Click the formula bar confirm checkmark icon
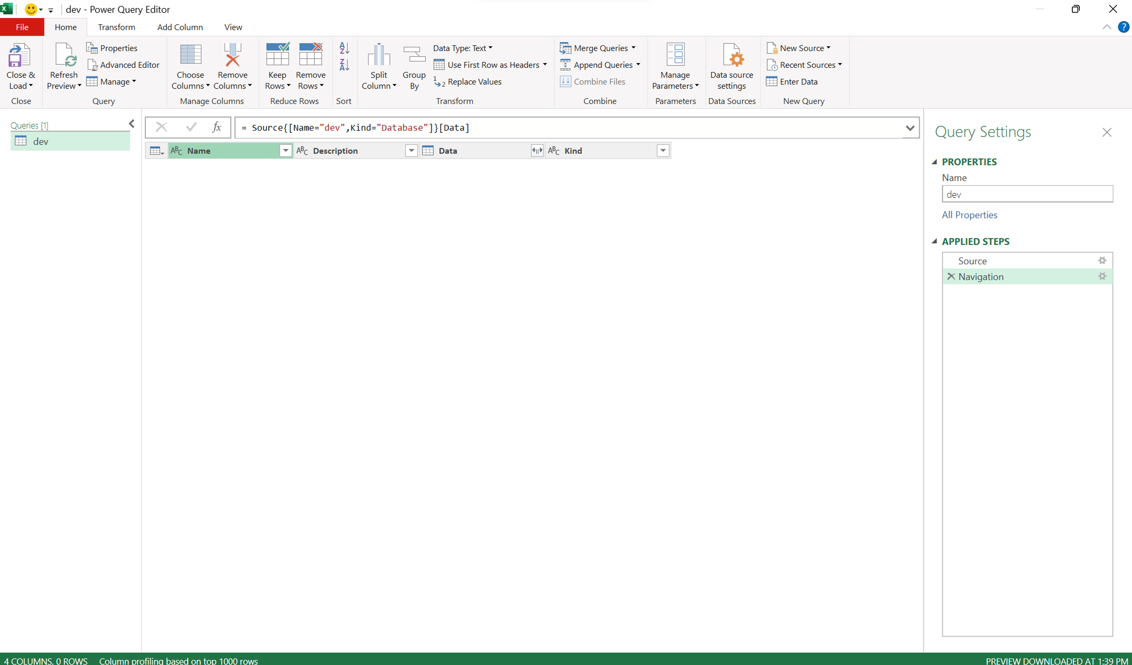This screenshot has height=665, width=1132. (191, 128)
